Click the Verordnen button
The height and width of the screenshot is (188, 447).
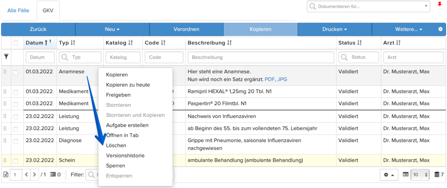(186, 29)
